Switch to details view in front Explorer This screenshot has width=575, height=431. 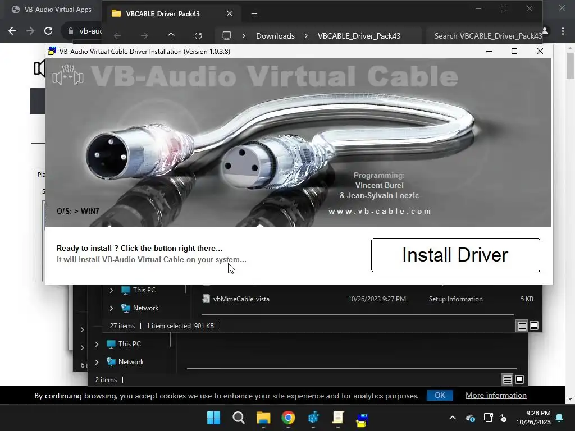tap(522, 325)
